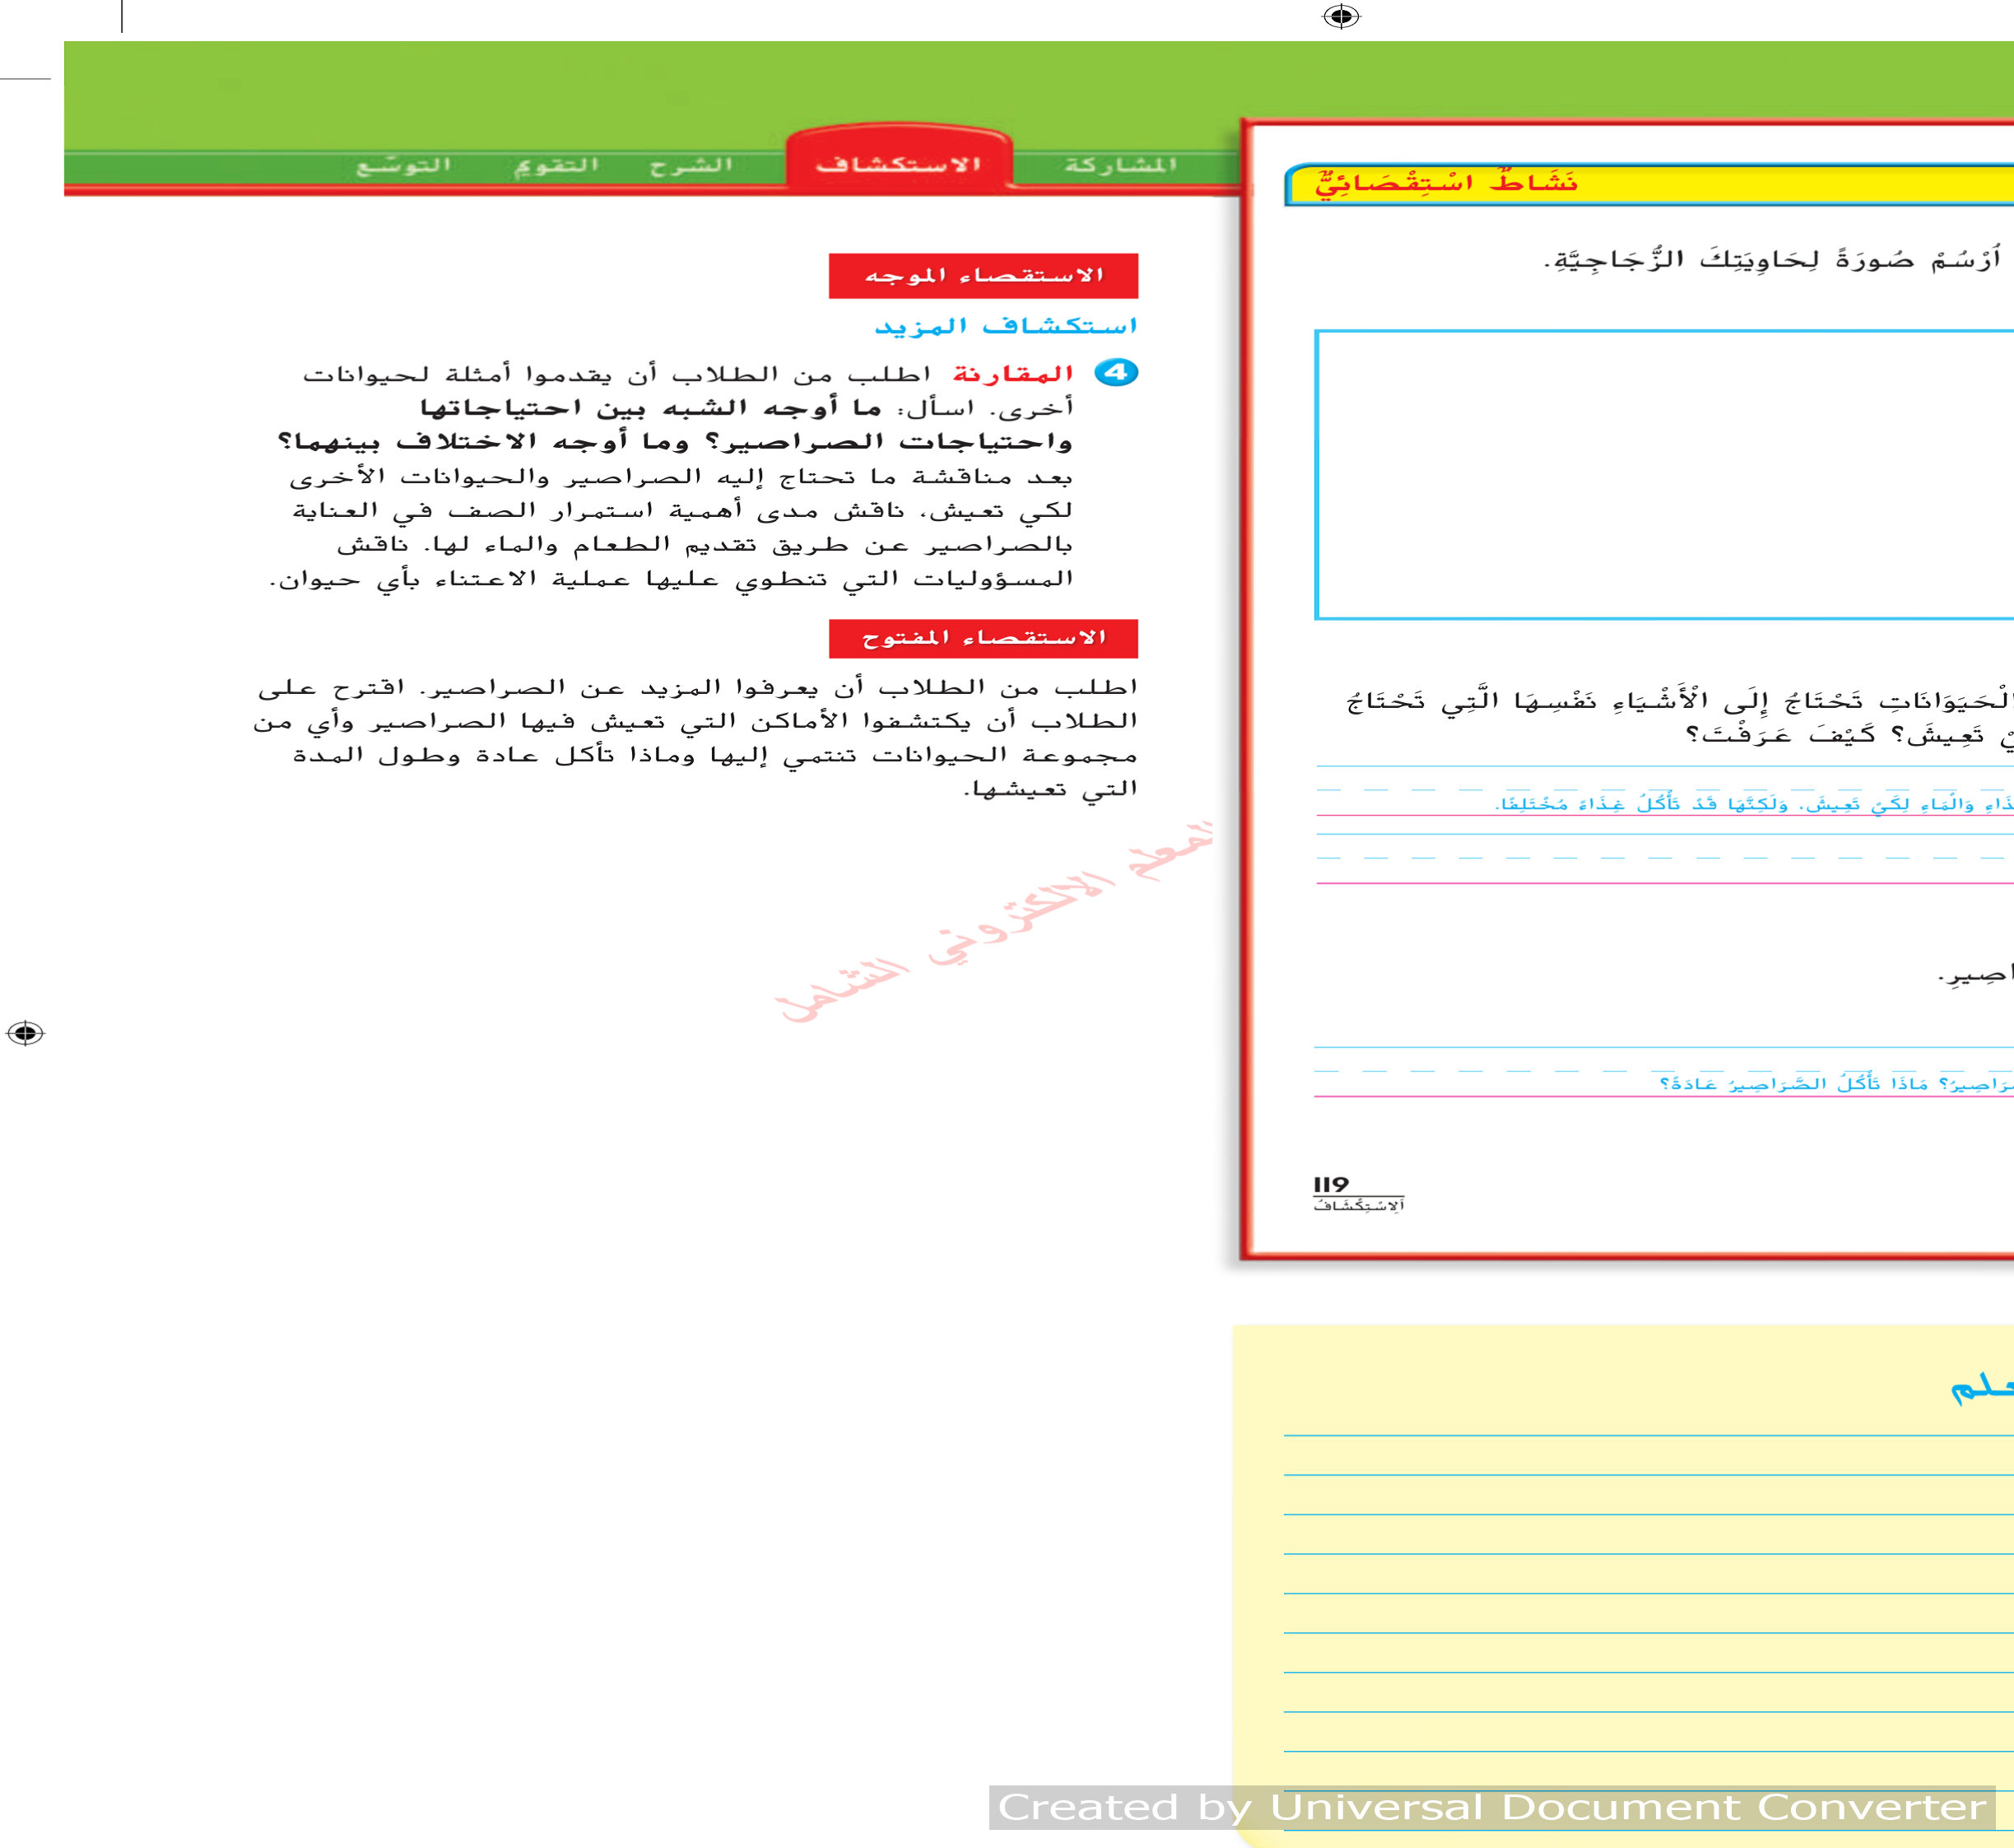Screen dimensions: 2014x1848
Task: Click inside the blue drawing box
Action: tap(1664, 475)
